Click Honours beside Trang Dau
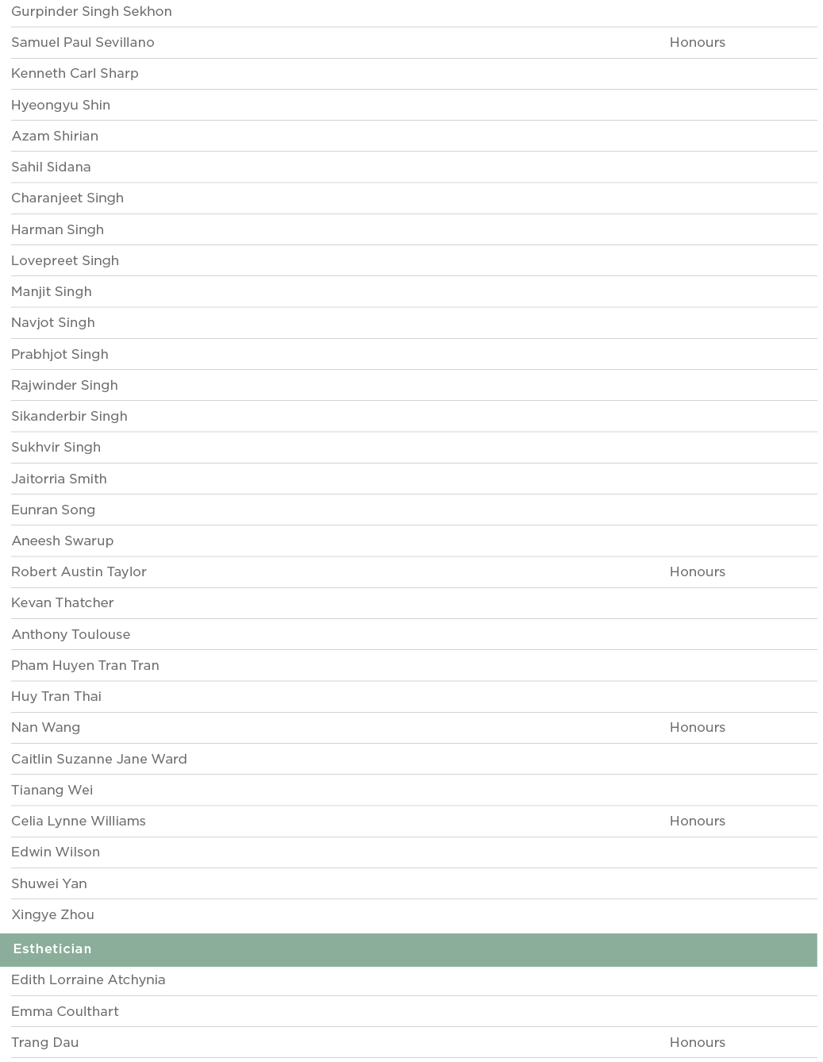Viewport: 823px width, 1062px height. click(x=697, y=1042)
